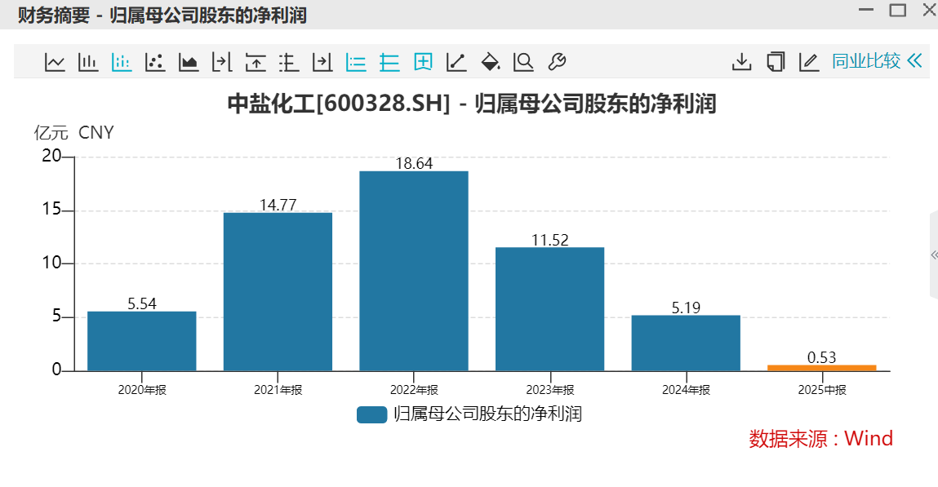Select the plain bar chart type icon

[88, 61]
